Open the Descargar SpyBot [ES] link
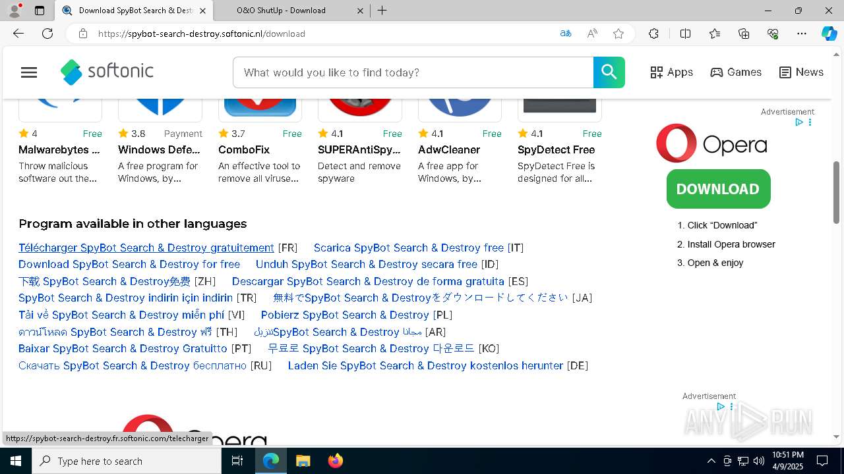 pyautogui.click(x=368, y=281)
